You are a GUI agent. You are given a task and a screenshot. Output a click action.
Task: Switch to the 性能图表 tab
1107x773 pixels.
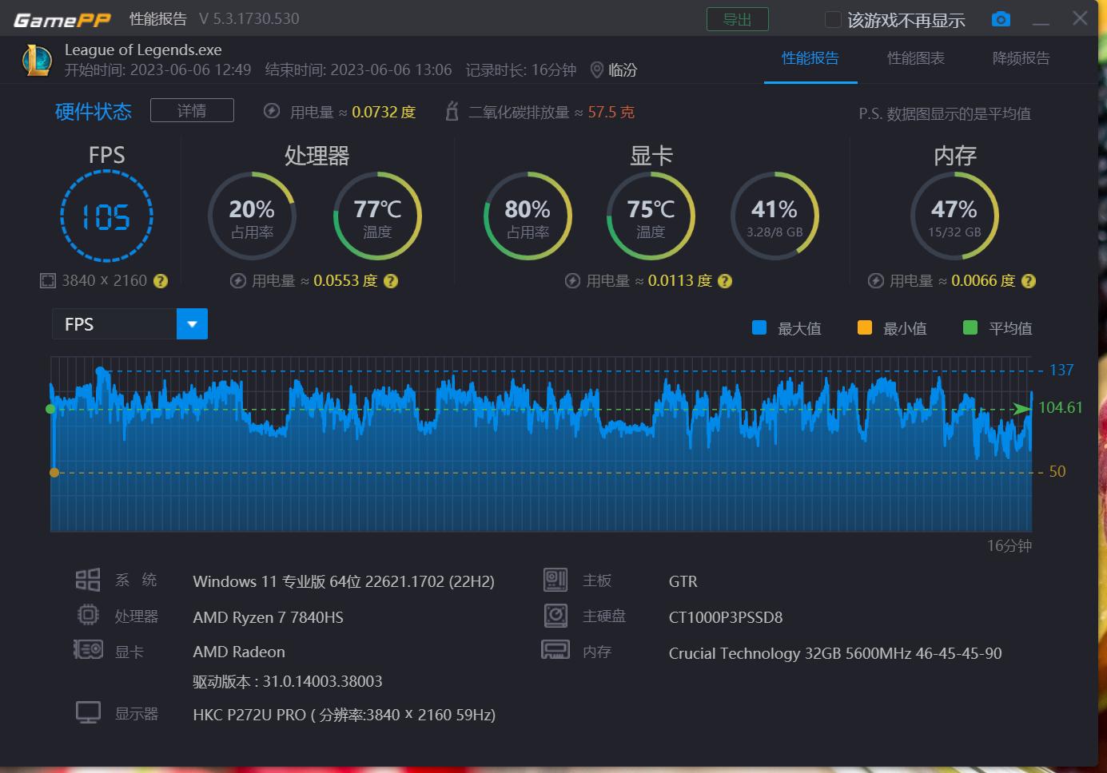[x=915, y=57]
